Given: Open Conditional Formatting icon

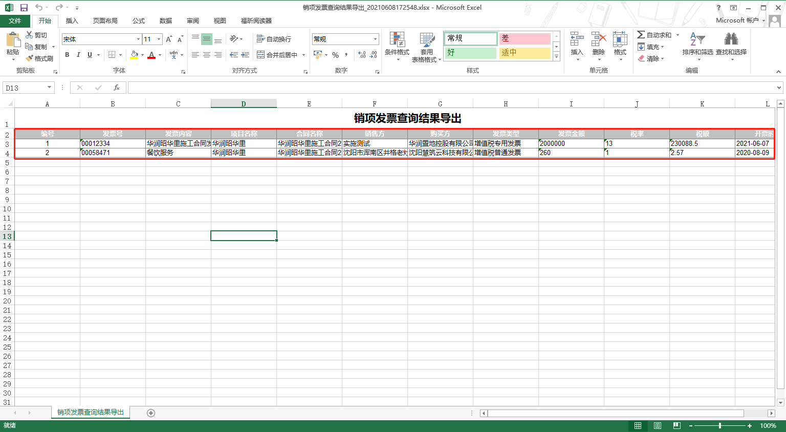Looking at the screenshot, I should [x=397, y=40].
